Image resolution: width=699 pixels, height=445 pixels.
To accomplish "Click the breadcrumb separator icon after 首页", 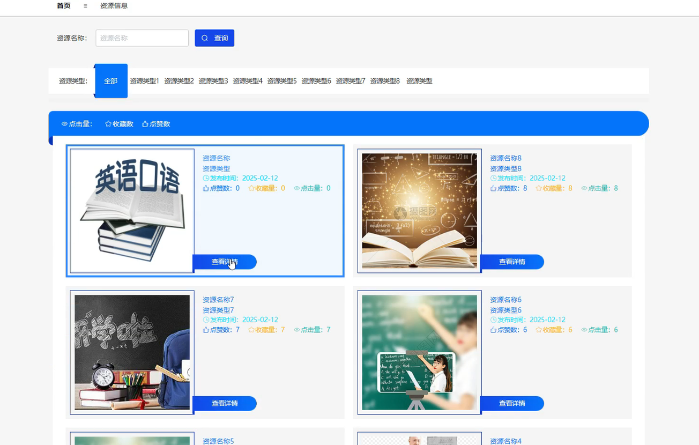I will click(x=85, y=6).
